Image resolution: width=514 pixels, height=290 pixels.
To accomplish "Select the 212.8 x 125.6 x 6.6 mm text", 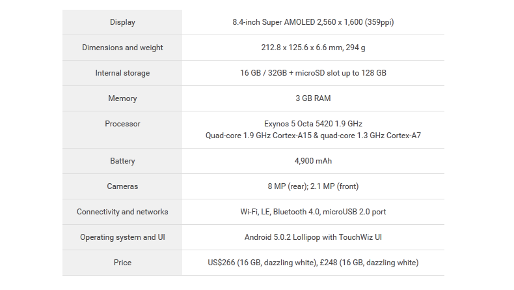I will pos(302,48).
